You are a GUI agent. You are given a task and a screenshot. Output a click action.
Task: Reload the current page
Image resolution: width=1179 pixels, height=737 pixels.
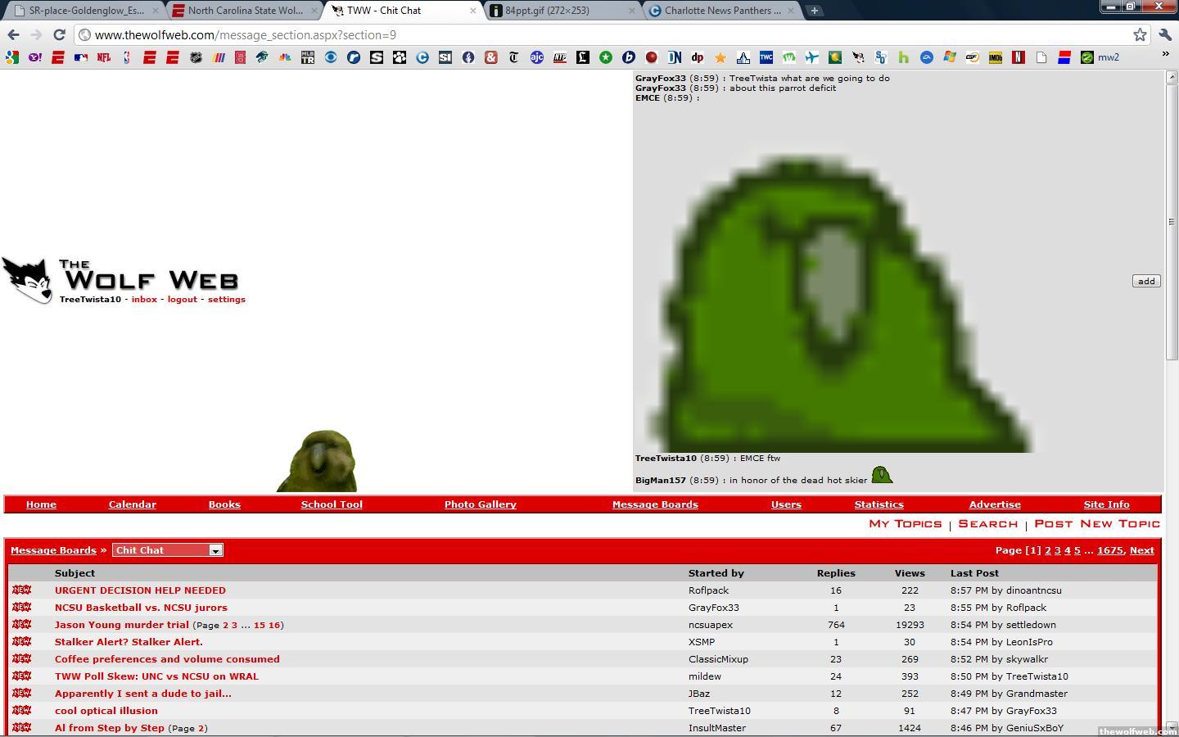(59, 34)
